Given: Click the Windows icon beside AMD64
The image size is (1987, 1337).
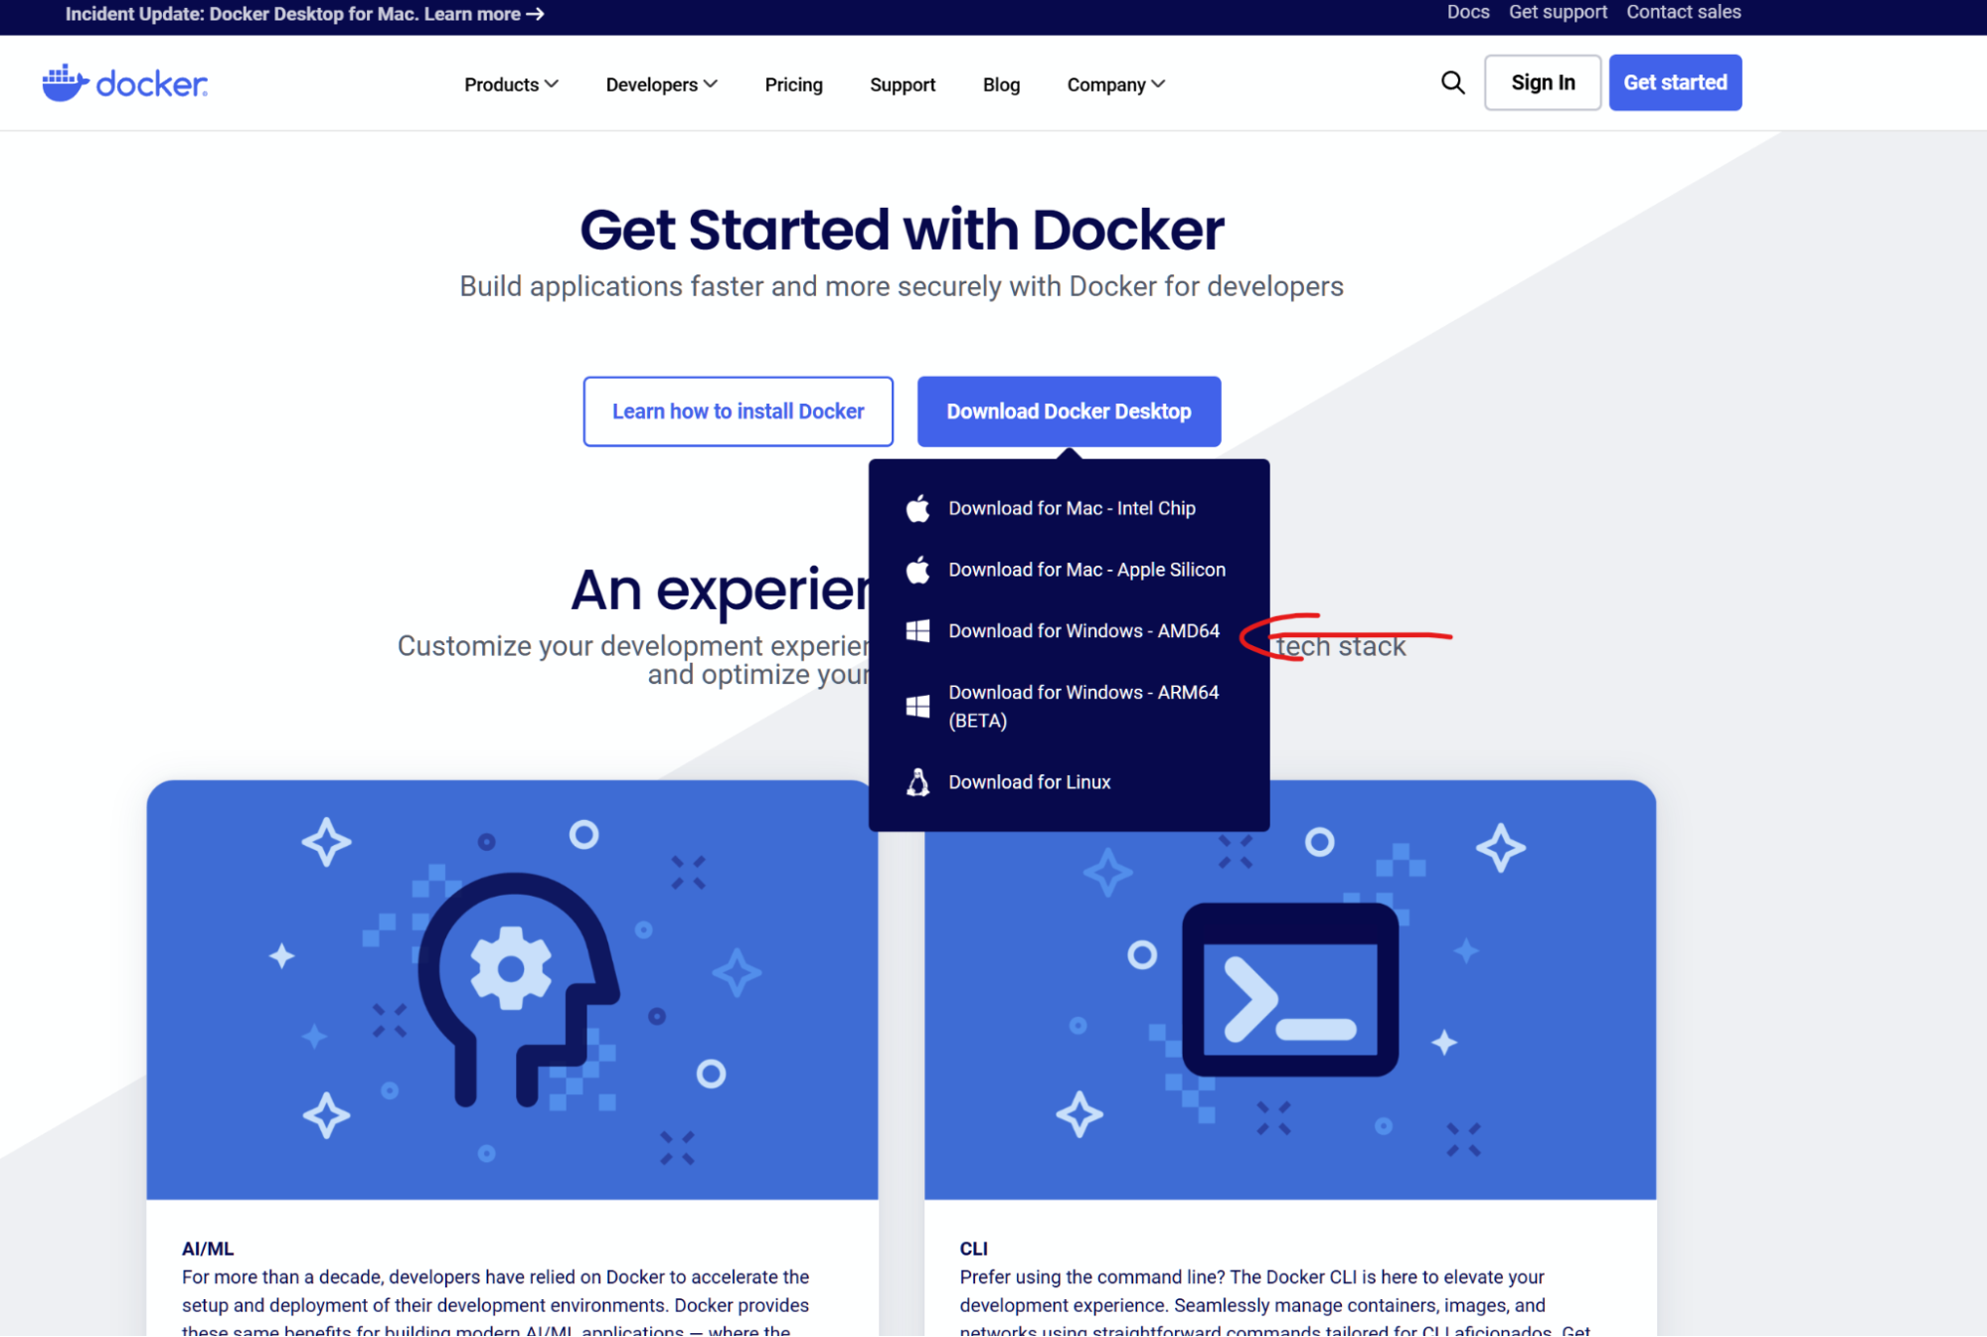Looking at the screenshot, I should point(917,631).
